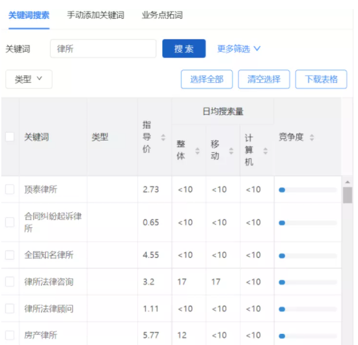Click keyword 全国知名律所
The height and width of the screenshot is (345, 358).
point(49,255)
